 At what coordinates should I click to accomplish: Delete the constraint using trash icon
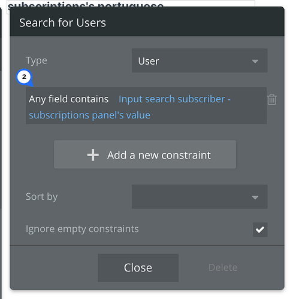click(272, 99)
